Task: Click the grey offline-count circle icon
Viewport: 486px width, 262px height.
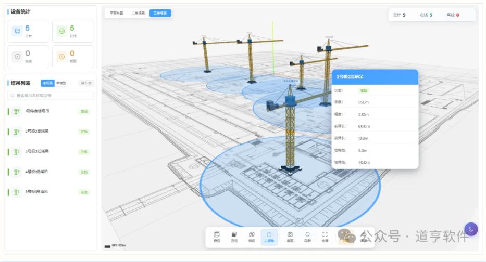Action: pyautogui.click(x=17, y=57)
